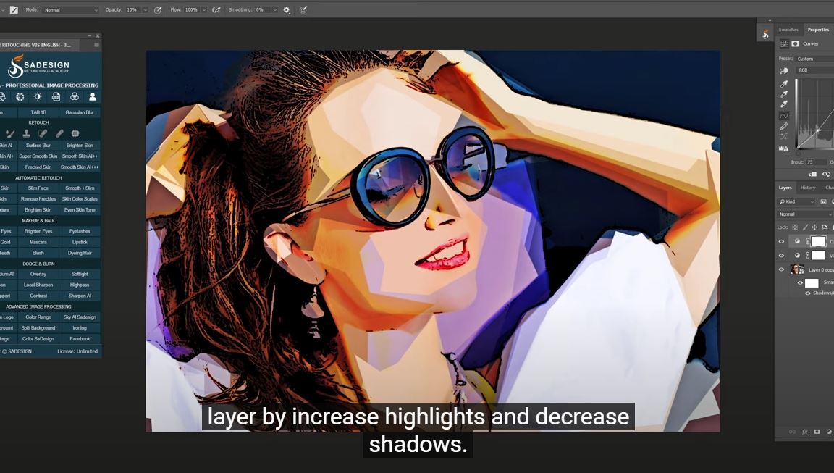Open the Curves Preset dropdown
The height and width of the screenshot is (473, 834).
click(814, 59)
